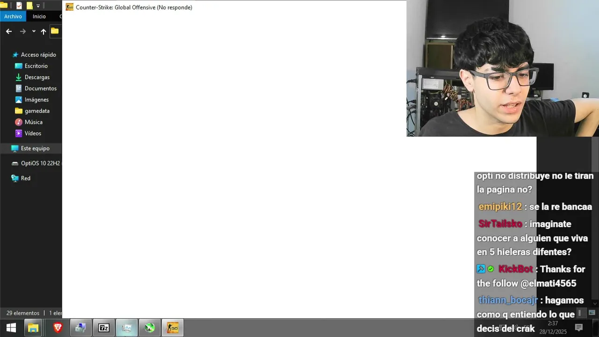Launch Brave browser from the taskbar
Image resolution: width=599 pixels, height=337 pixels.
(x=58, y=328)
